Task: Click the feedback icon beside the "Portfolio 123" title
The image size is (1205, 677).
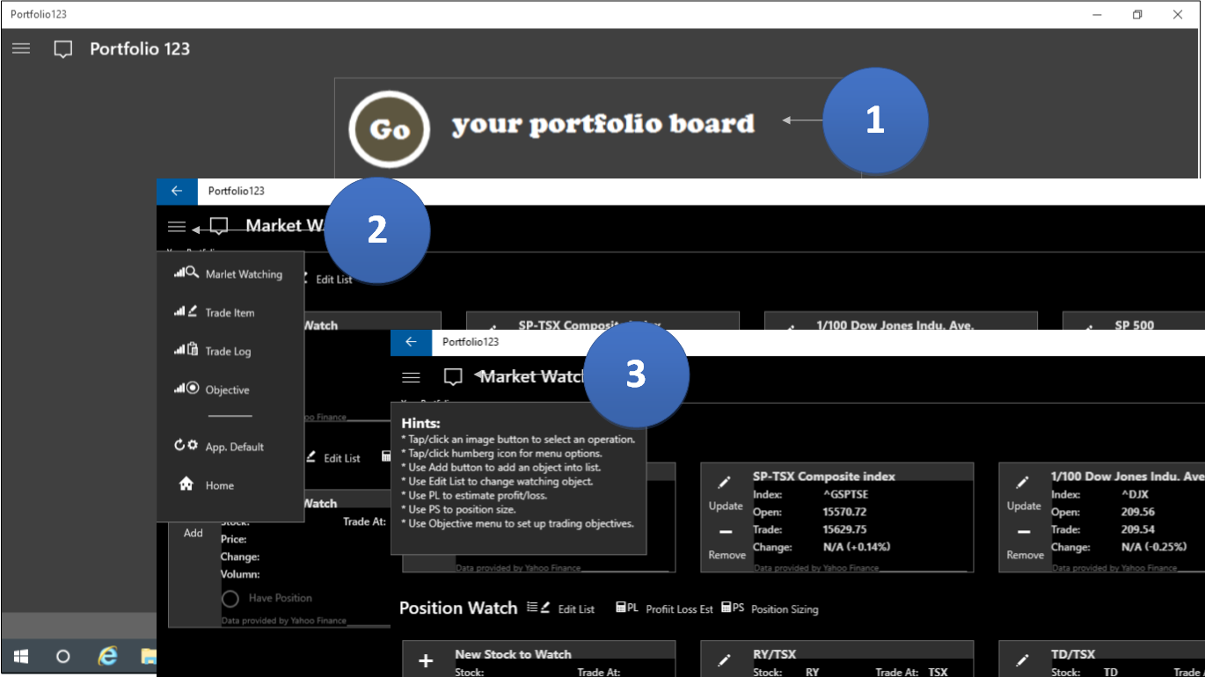Action: click(63, 49)
